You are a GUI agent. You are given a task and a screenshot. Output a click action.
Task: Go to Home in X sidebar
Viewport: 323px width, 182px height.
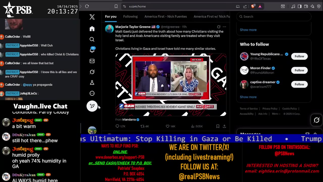coord(92,29)
